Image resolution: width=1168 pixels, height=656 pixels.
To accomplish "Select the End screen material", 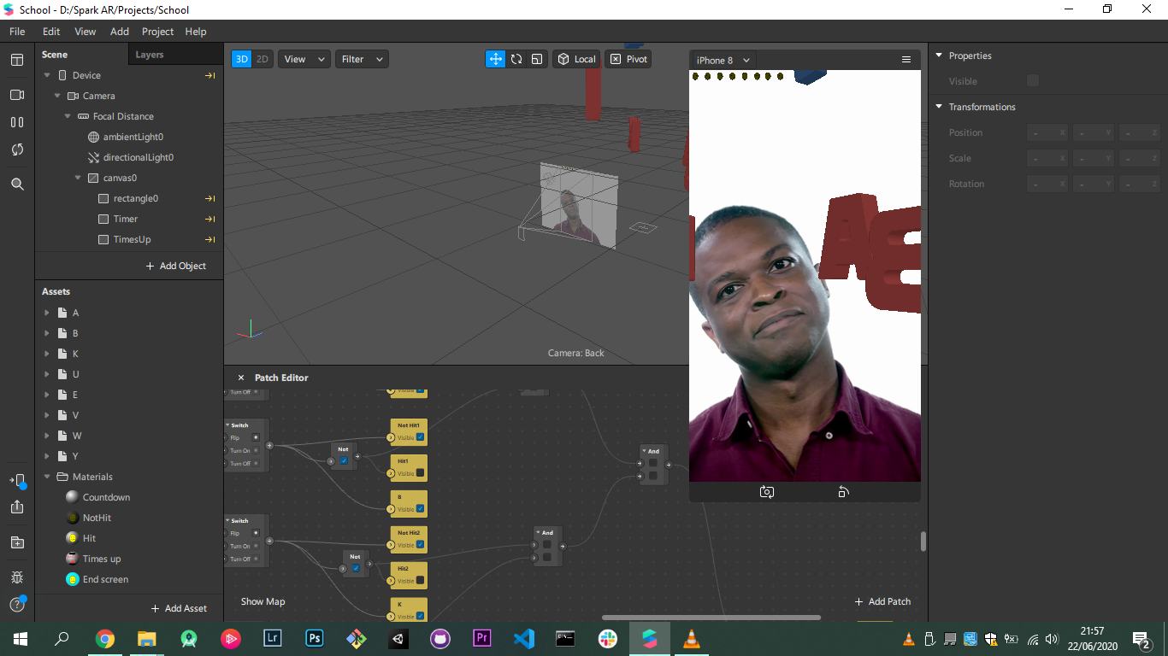I will [x=105, y=579].
